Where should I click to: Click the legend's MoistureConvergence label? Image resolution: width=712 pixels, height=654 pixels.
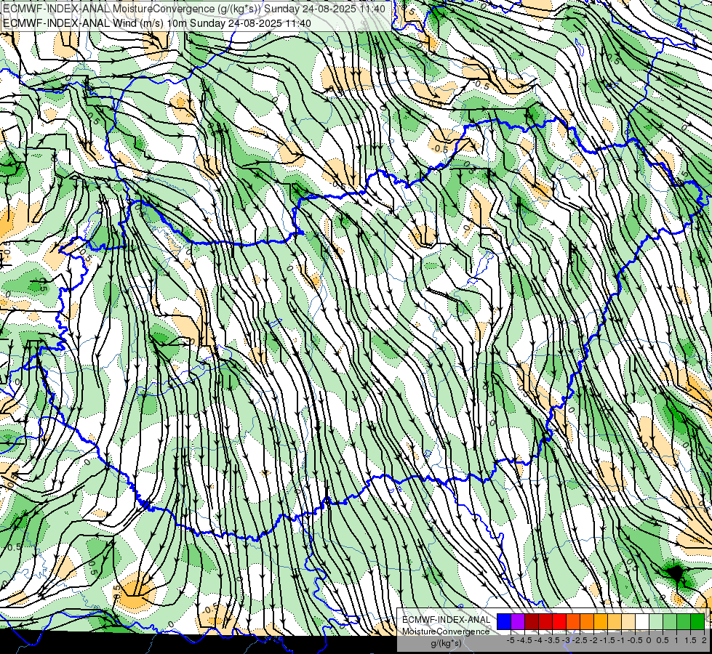[x=446, y=631]
